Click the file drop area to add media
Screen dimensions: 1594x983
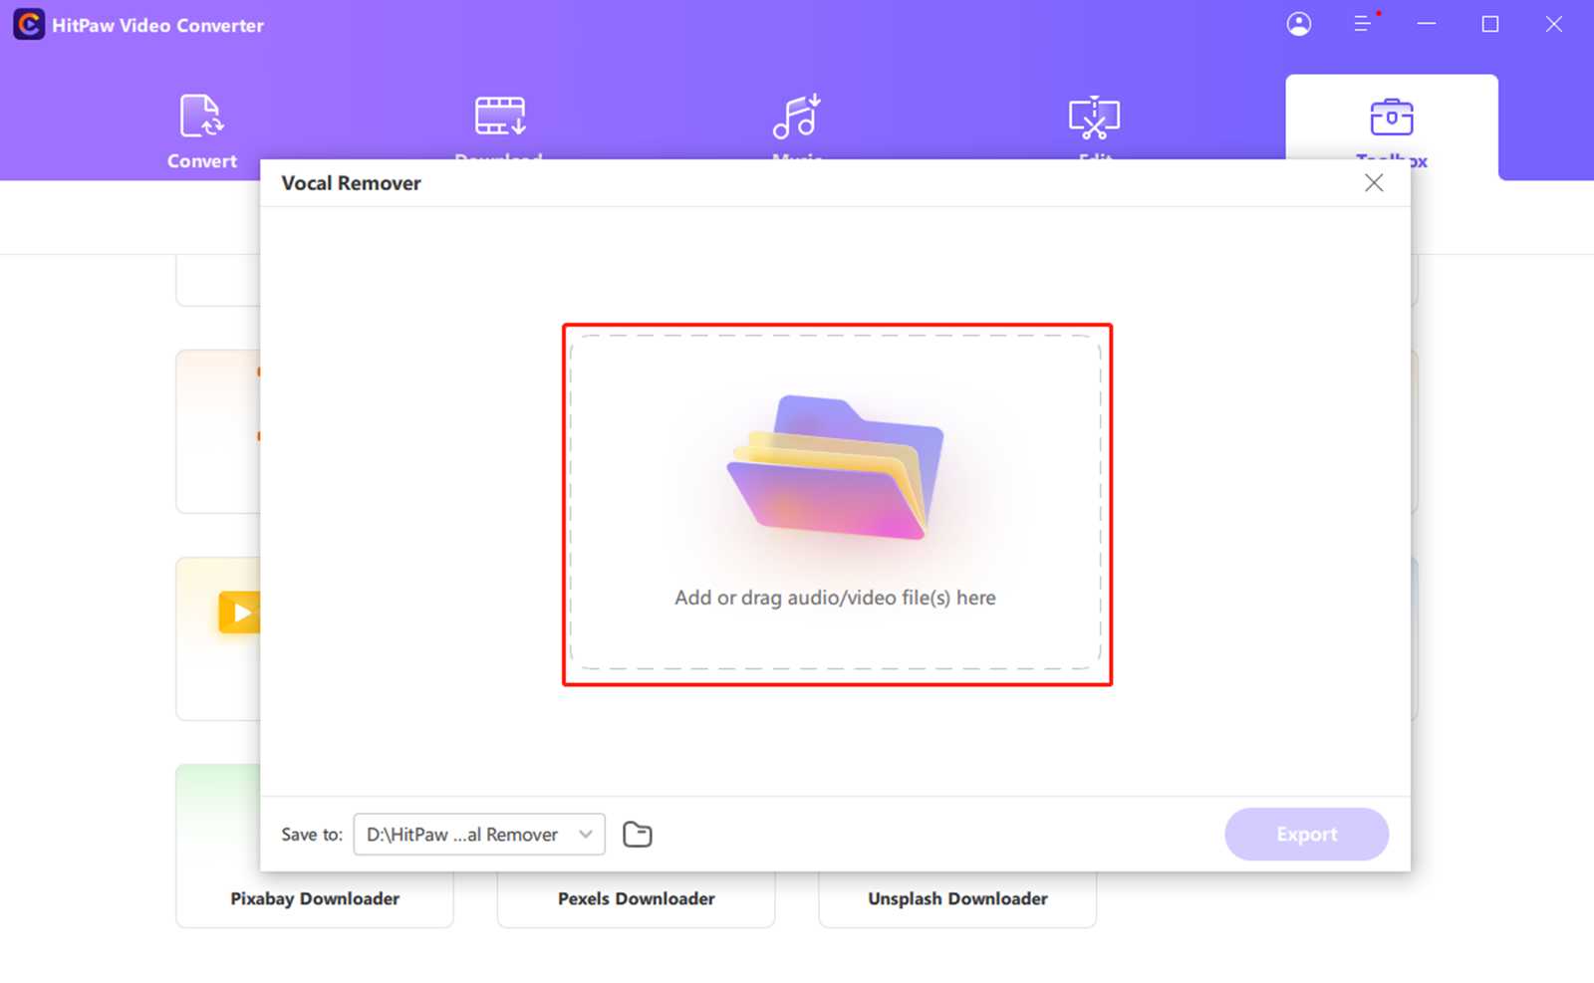(836, 503)
